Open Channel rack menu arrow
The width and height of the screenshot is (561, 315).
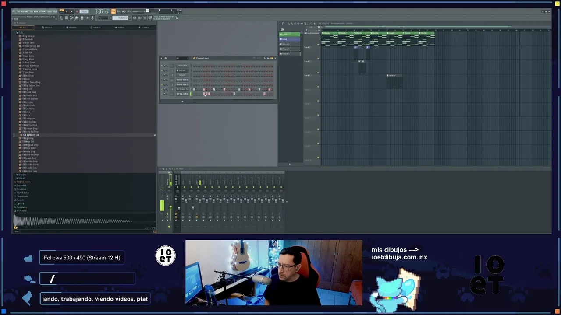161,58
